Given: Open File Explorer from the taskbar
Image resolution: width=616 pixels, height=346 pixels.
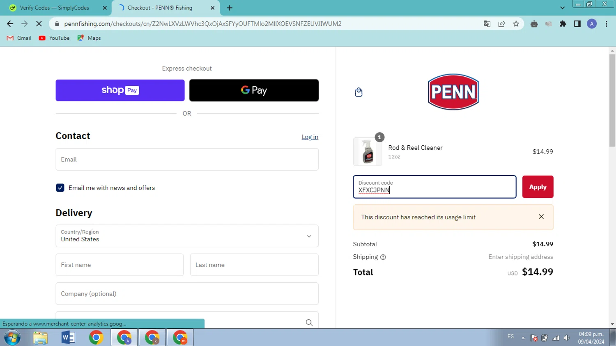Looking at the screenshot, I should pyautogui.click(x=40, y=337).
